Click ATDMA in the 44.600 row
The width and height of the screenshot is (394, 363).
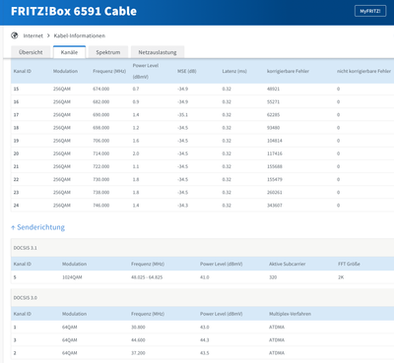point(277,340)
